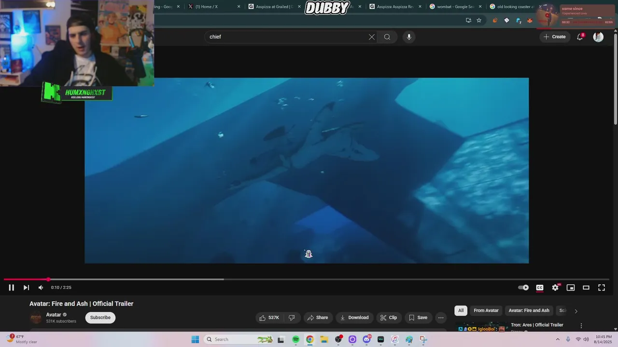
Task: Toggle closed captions on the player
Action: tap(540, 288)
